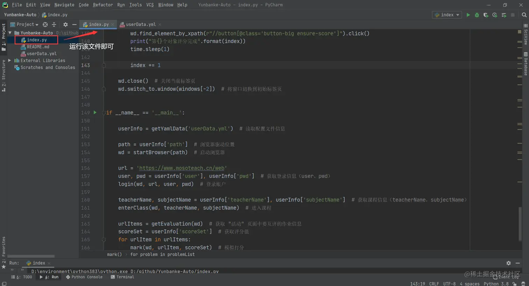The width and height of the screenshot is (529, 286).
Task: Open the index run configuration dropdown
Action: tap(447, 15)
